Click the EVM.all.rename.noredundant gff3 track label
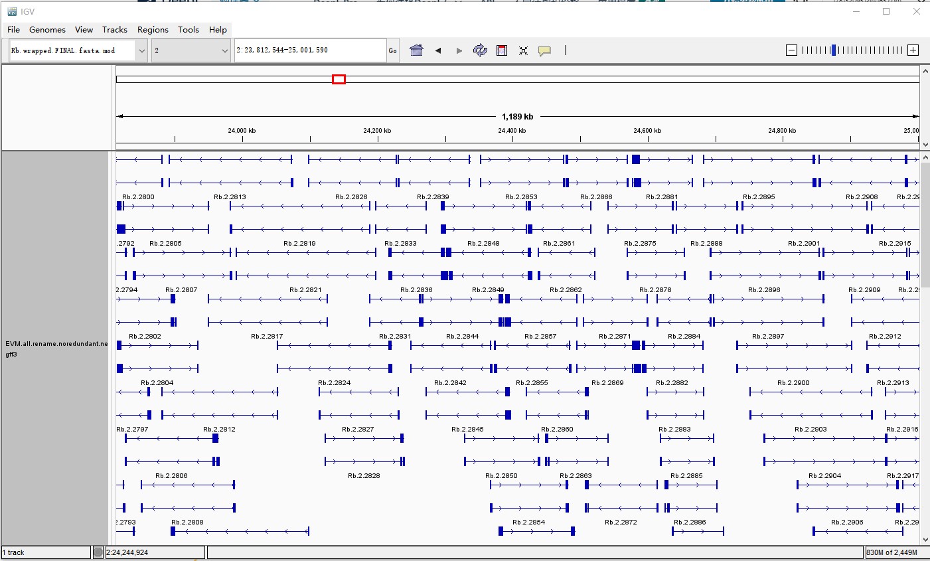Image resolution: width=930 pixels, height=561 pixels. click(56, 349)
